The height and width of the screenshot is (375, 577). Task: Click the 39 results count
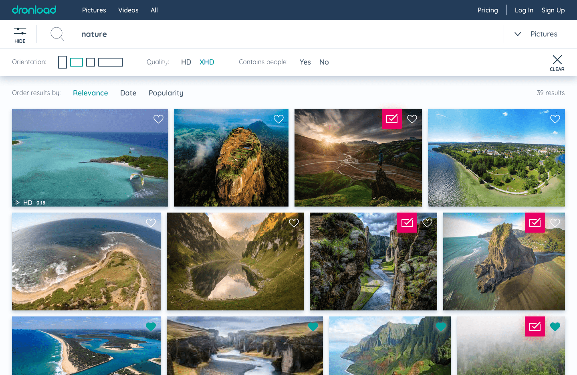[x=551, y=93]
